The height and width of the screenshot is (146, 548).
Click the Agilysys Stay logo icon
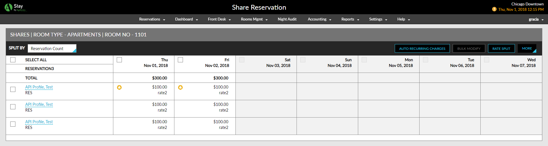[x=8, y=7]
